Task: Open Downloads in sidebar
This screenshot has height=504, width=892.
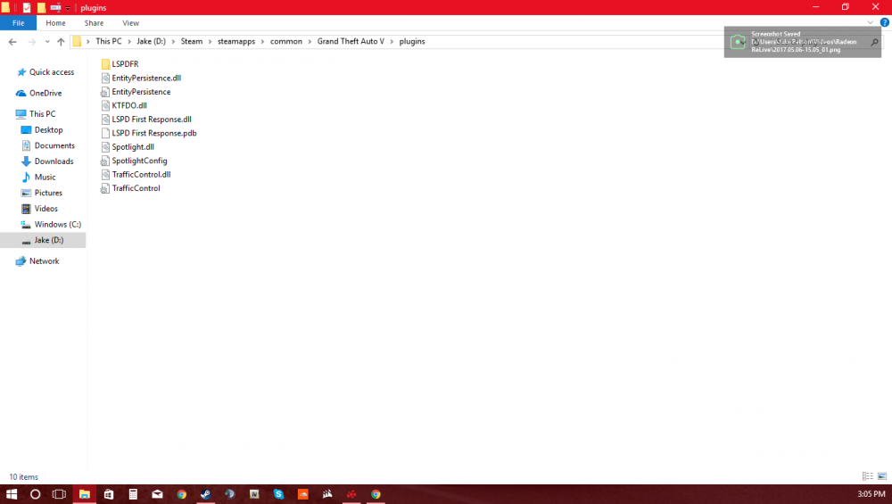Action: point(48,161)
